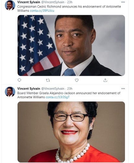Viewport: 134px width, 163px height.
Task: Open the first tweet's 23h timestamp
Action: pyautogui.click(x=70, y=2)
